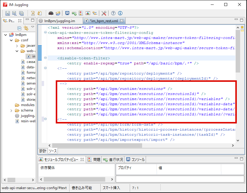Maximize the project explorer panel
The height and width of the screenshot is (193, 247).
tap(33, 20)
